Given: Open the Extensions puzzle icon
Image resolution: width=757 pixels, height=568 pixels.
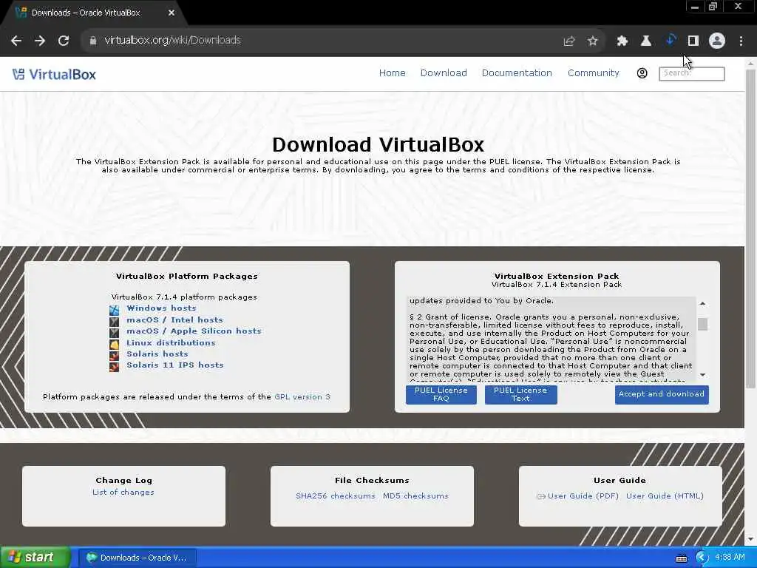Looking at the screenshot, I should [622, 41].
